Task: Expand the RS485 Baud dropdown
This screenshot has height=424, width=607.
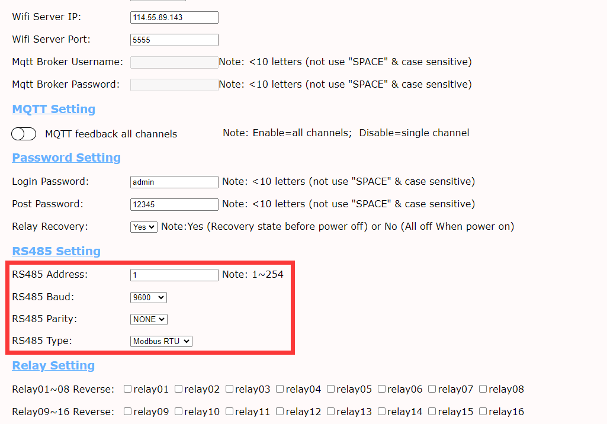Action: 149,297
